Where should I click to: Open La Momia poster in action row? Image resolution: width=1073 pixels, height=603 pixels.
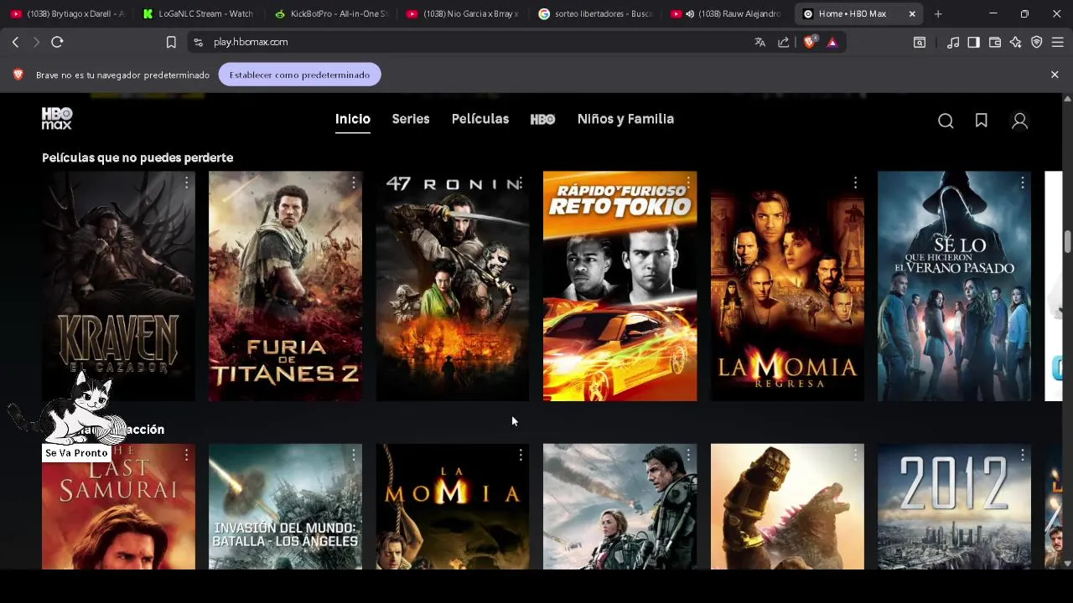pyautogui.click(x=453, y=507)
